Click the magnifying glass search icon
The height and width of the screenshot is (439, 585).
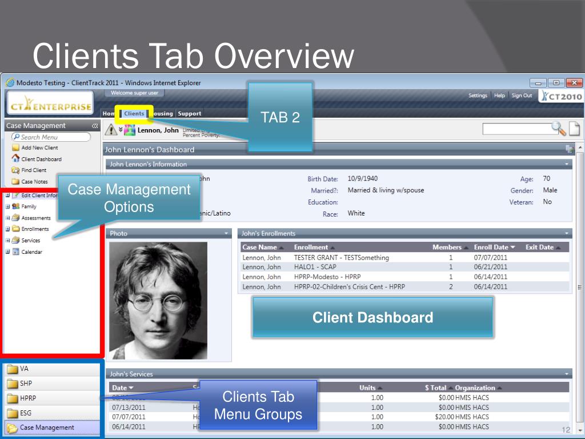click(x=558, y=129)
